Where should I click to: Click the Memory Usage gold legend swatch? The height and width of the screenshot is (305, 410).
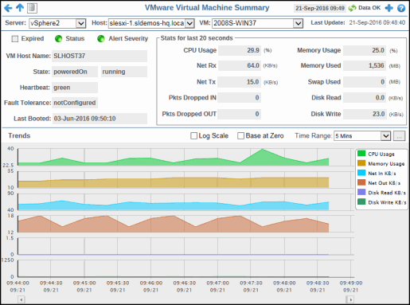click(x=361, y=163)
